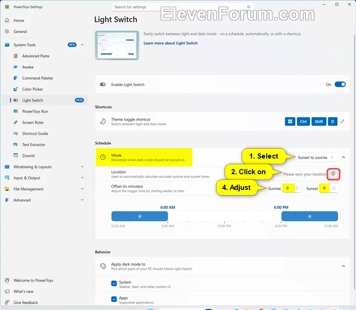The image size is (356, 310).
Task: Expand Windowing & Layouts group
Action: [x=82, y=167]
